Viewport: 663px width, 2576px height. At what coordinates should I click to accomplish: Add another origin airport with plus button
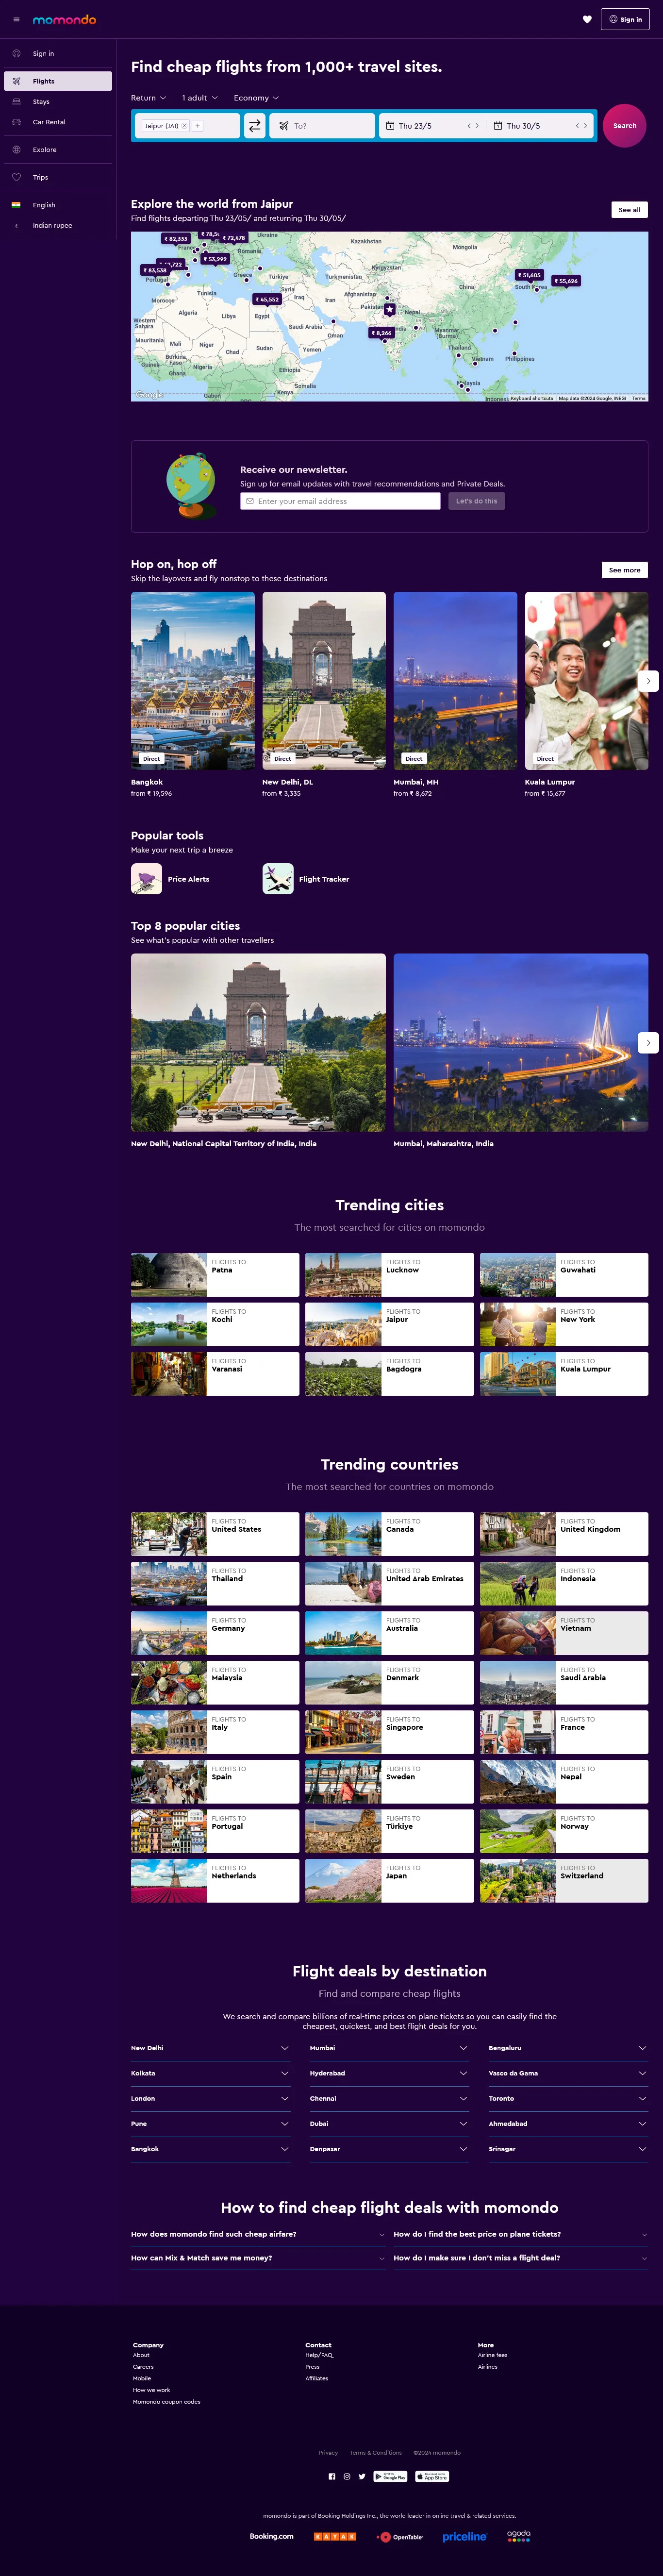[197, 126]
